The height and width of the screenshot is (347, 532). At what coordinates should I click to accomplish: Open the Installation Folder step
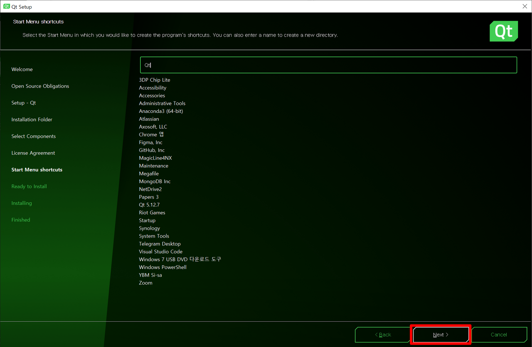tap(32, 119)
